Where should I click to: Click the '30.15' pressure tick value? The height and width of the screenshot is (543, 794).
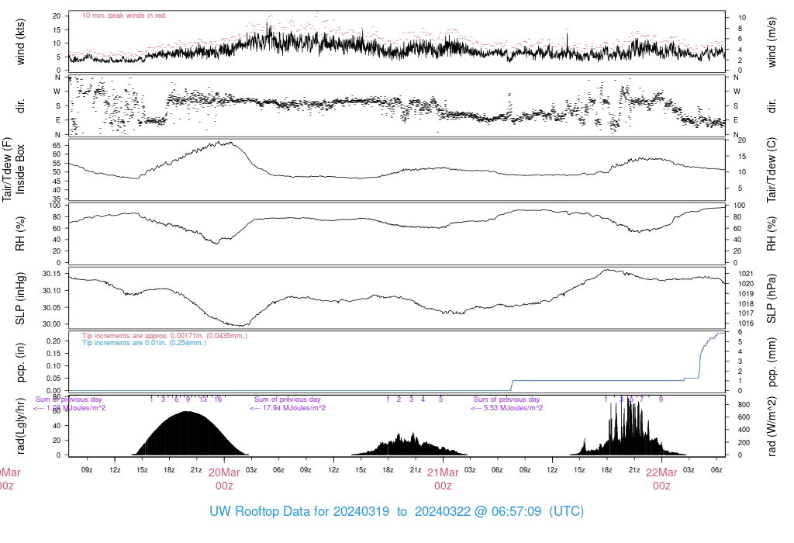(x=52, y=274)
